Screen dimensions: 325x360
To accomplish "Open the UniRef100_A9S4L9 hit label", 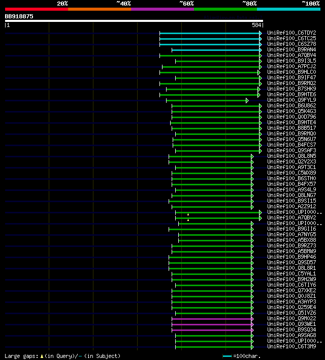I will pos(291,189).
